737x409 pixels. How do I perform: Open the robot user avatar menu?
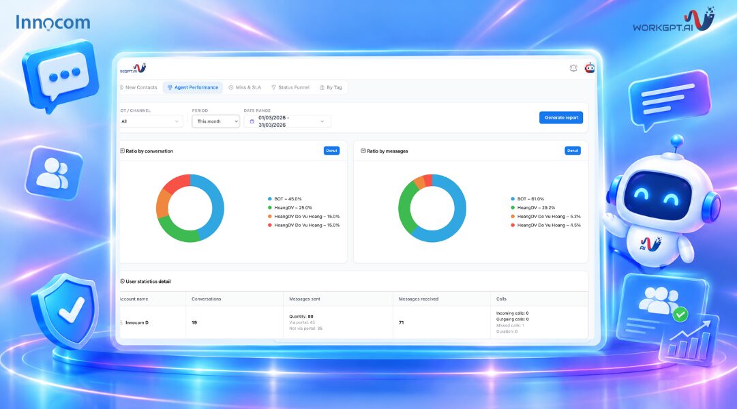590,68
